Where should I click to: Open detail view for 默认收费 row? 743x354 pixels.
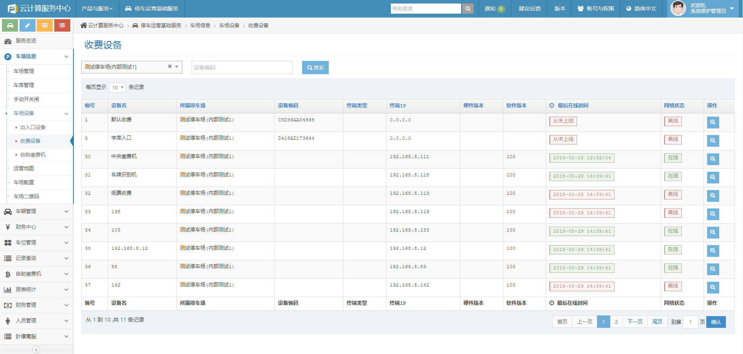(x=713, y=122)
